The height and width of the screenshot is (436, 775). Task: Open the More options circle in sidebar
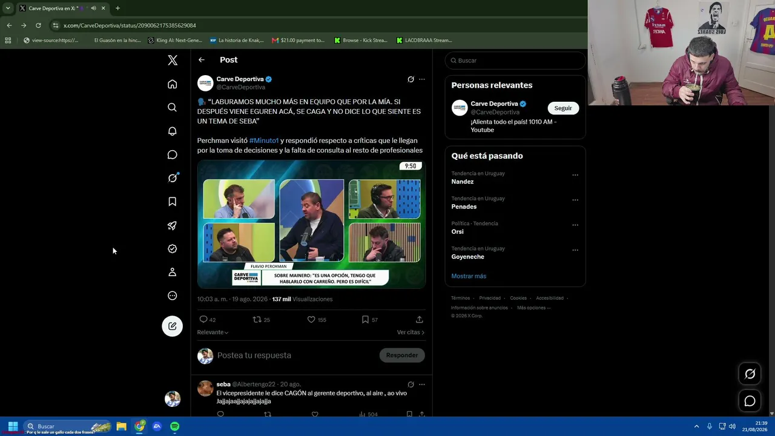click(173, 296)
